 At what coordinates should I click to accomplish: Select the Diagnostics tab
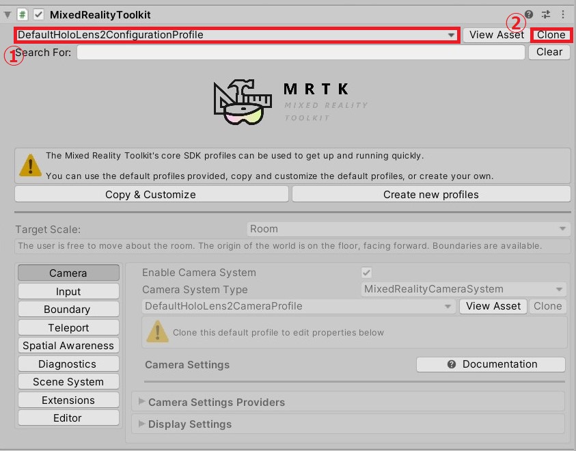[68, 364]
